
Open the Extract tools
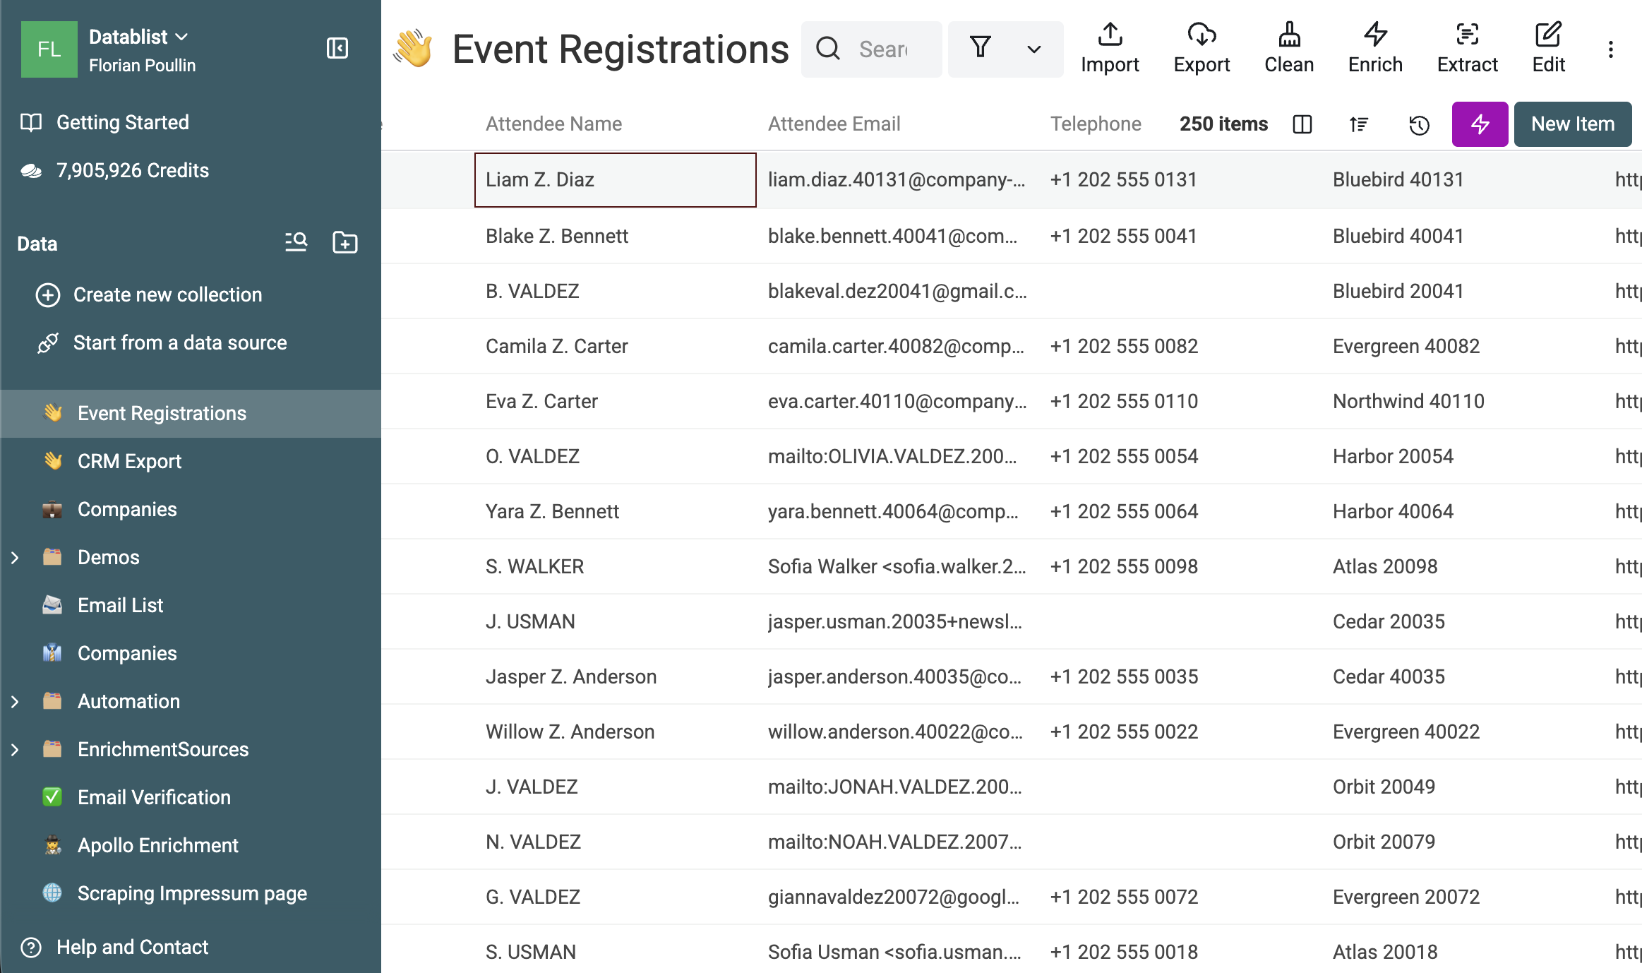[1468, 48]
